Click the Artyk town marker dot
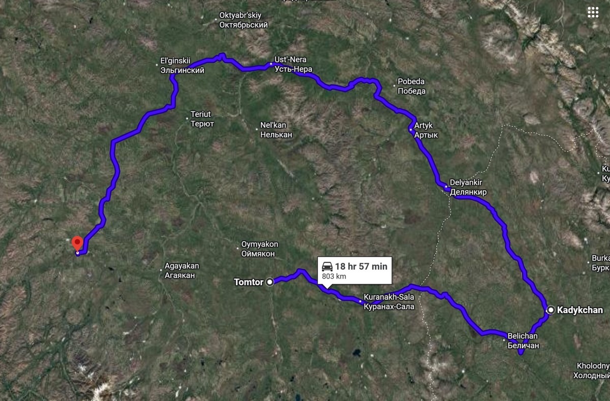This screenshot has width=610, height=401. pos(411,130)
